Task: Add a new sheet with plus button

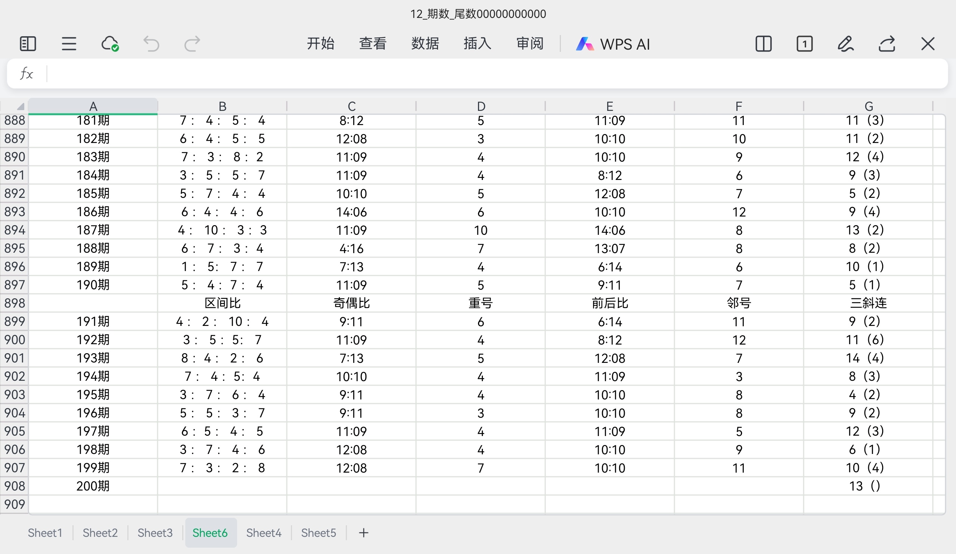Action: tap(363, 533)
